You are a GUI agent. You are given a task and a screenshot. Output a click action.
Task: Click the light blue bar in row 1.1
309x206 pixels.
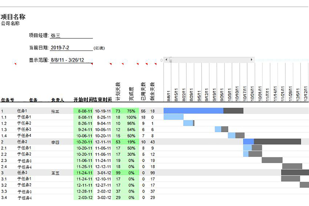[x=173, y=117]
